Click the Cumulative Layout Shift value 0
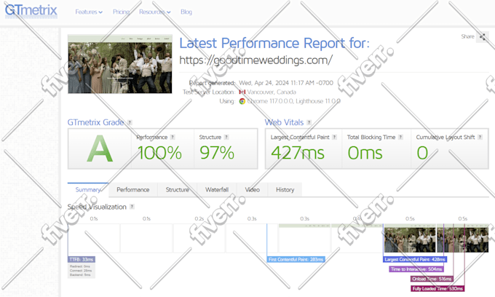 coord(422,153)
